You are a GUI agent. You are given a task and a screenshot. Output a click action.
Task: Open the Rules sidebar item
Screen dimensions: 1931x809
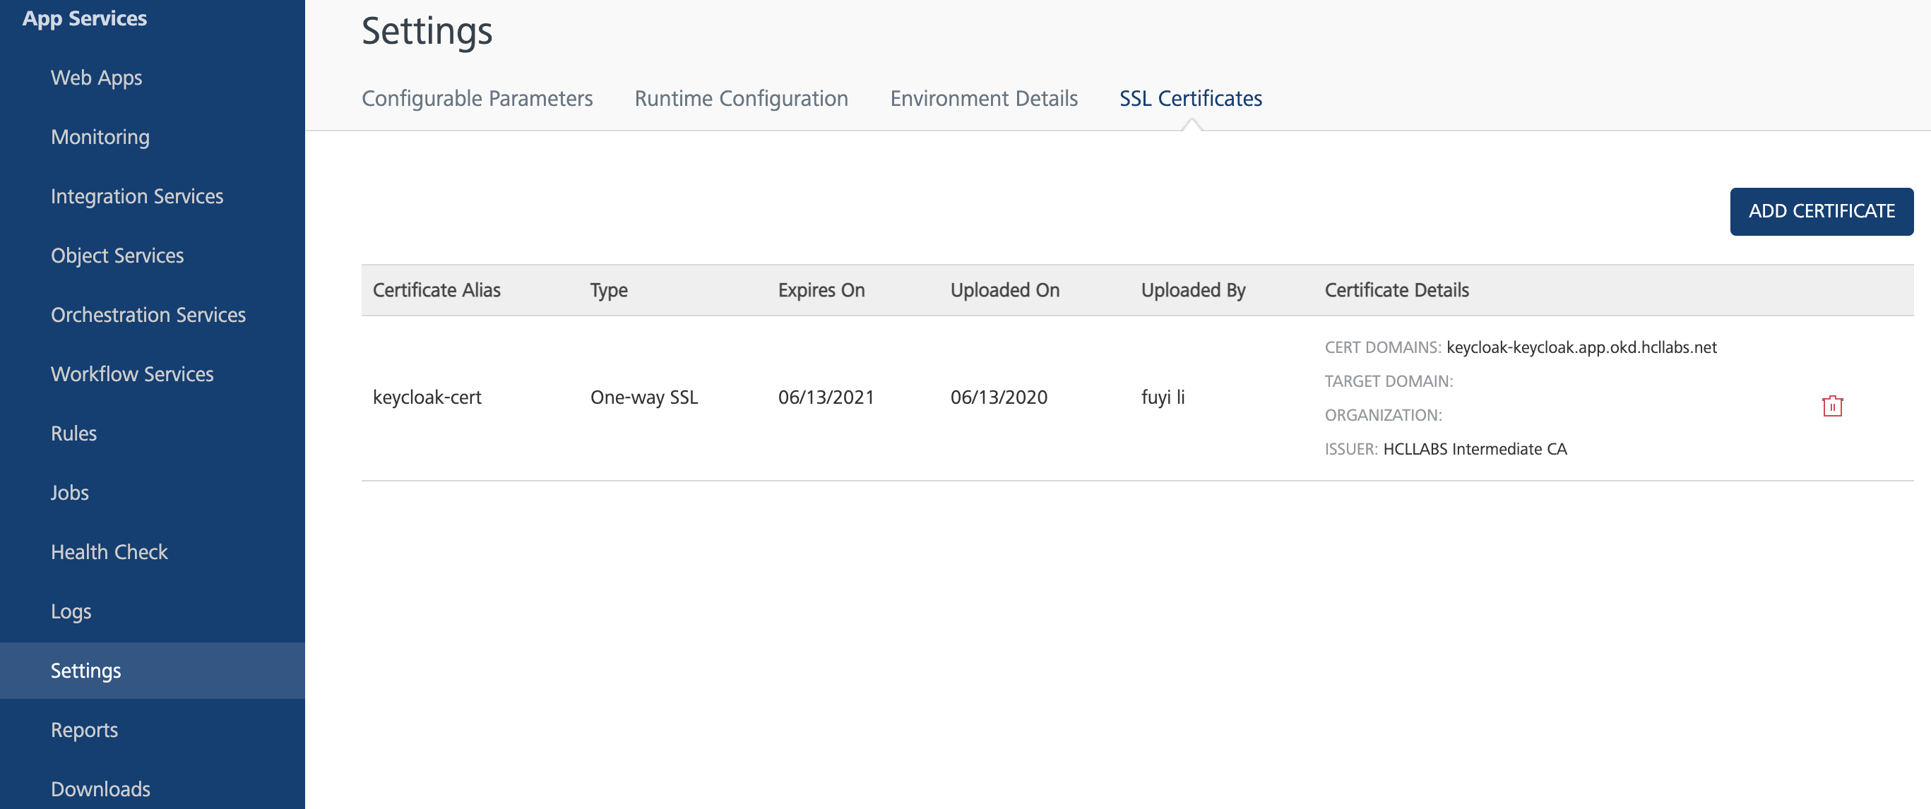coord(73,433)
